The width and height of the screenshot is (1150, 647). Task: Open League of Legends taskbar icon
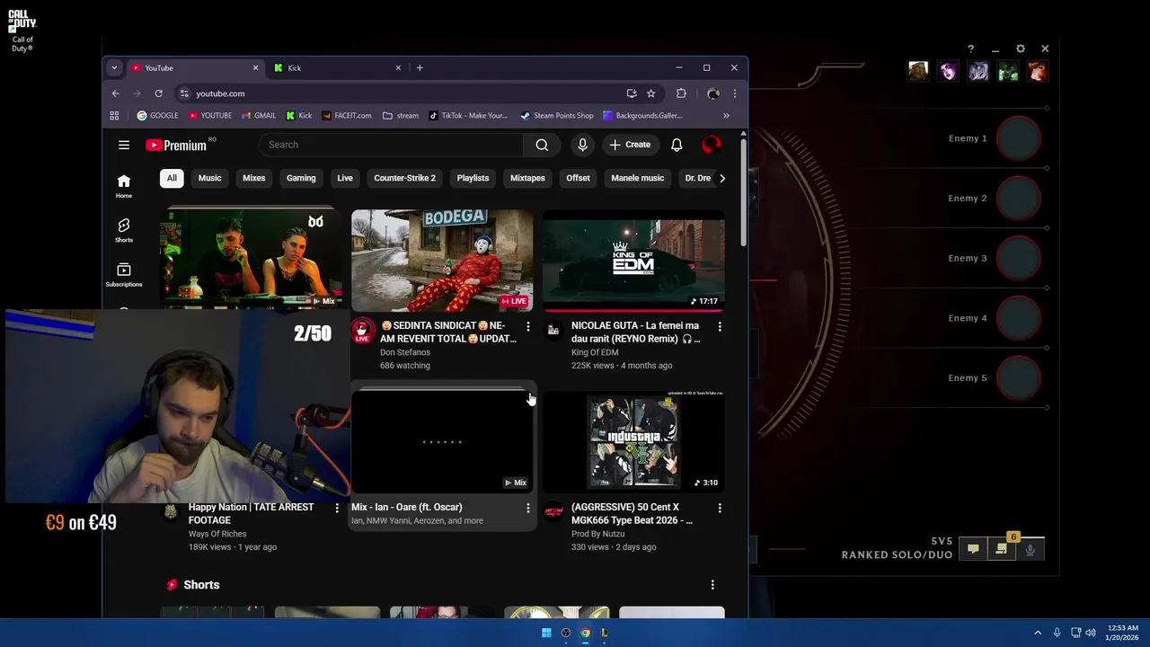[605, 633]
